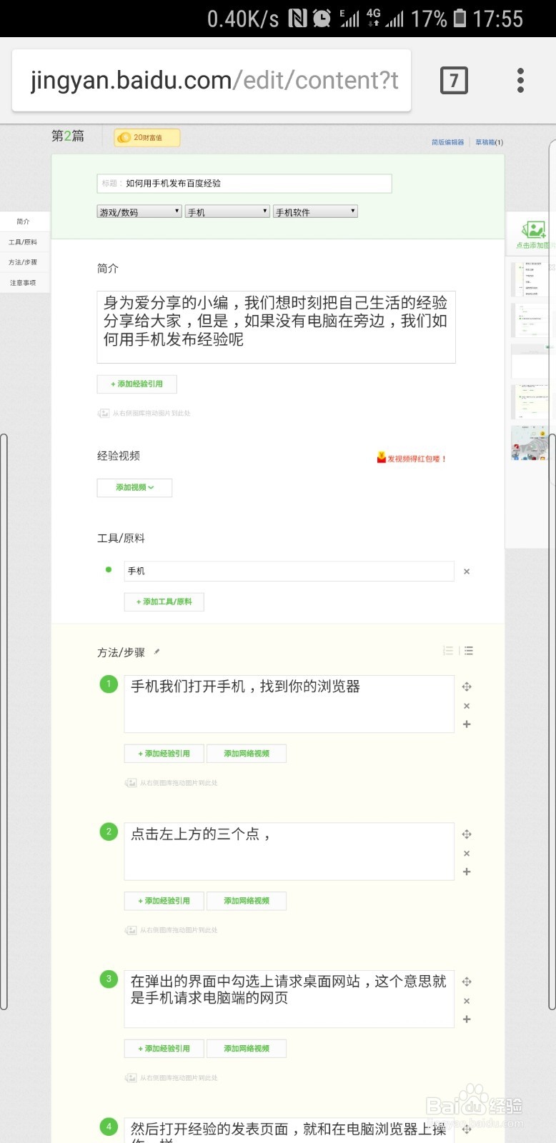Add a step after step 2
Image resolution: width=556 pixels, height=1143 pixels.
(x=467, y=872)
